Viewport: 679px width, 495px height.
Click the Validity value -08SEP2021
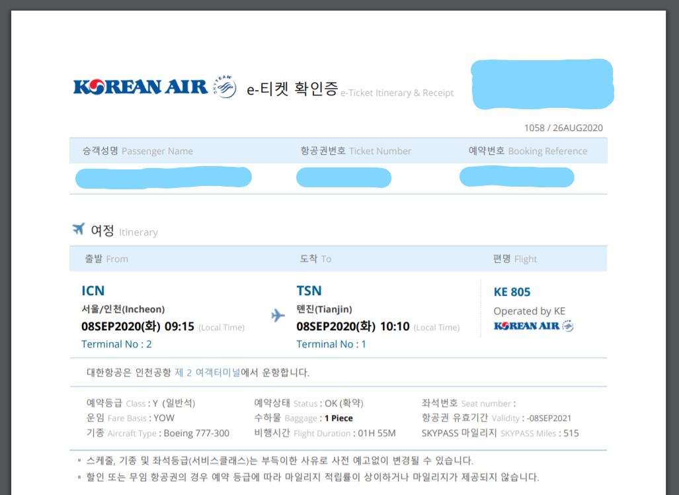pos(549,418)
